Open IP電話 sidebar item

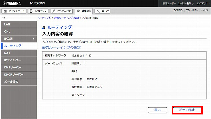(x=19, y=39)
